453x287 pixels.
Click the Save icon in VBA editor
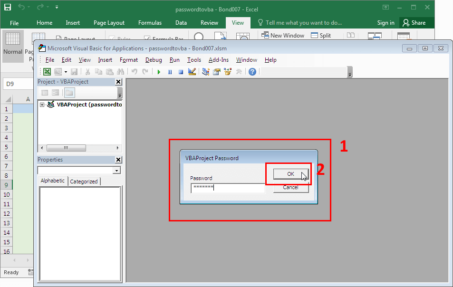pyautogui.click(x=74, y=71)
